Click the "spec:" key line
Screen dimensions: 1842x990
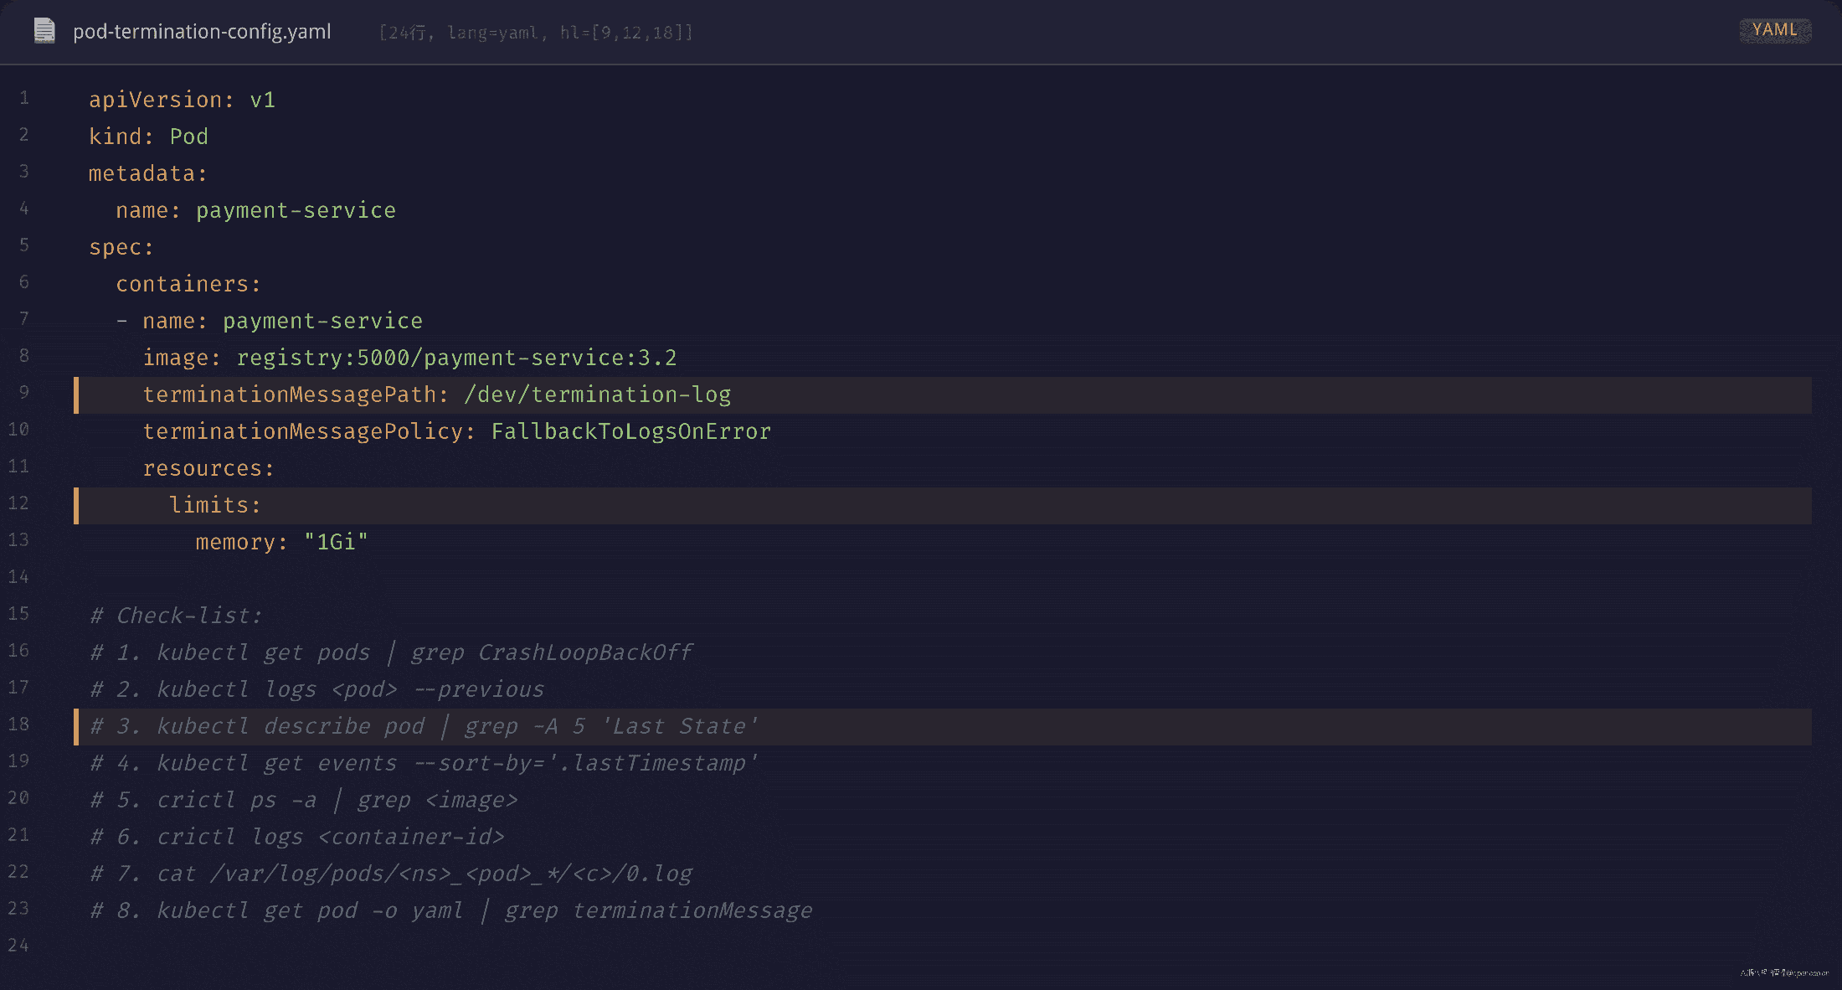pyautogui.click(x=121, y=247)
